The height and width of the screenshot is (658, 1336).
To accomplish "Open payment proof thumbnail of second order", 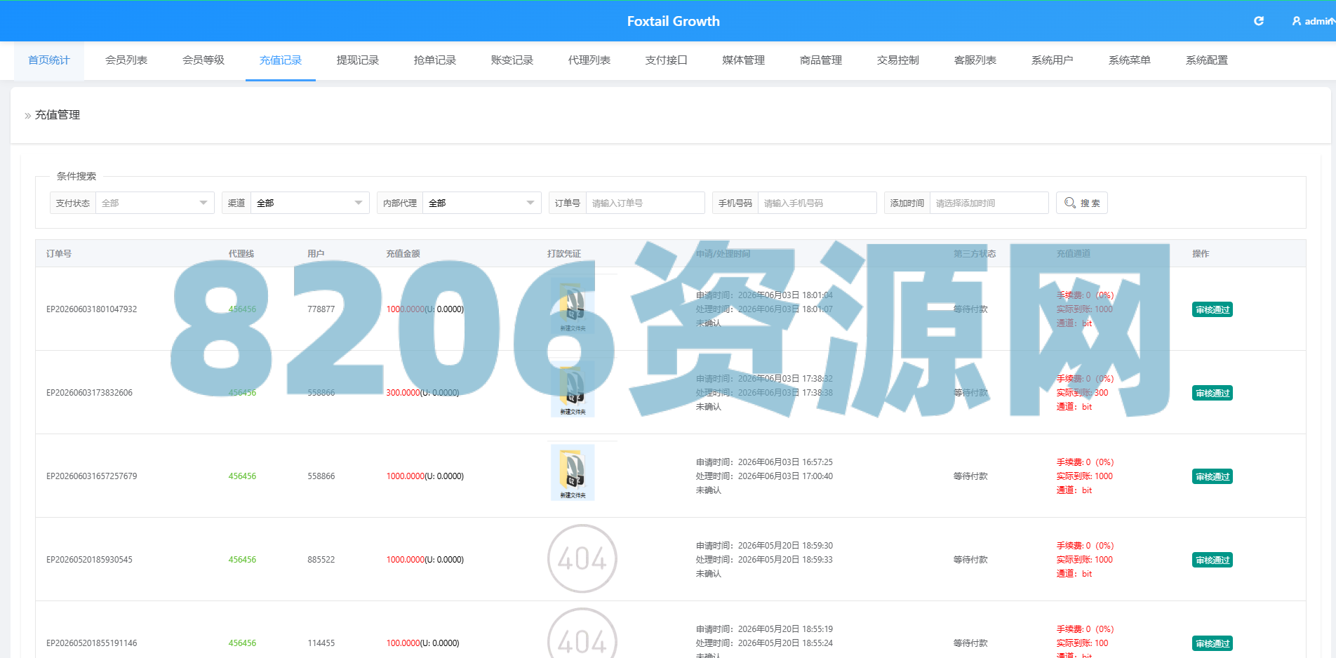I will point(573,389).
